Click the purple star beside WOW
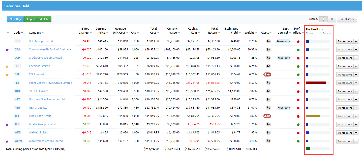Screen dimensions: 363x157 (7, 141)
